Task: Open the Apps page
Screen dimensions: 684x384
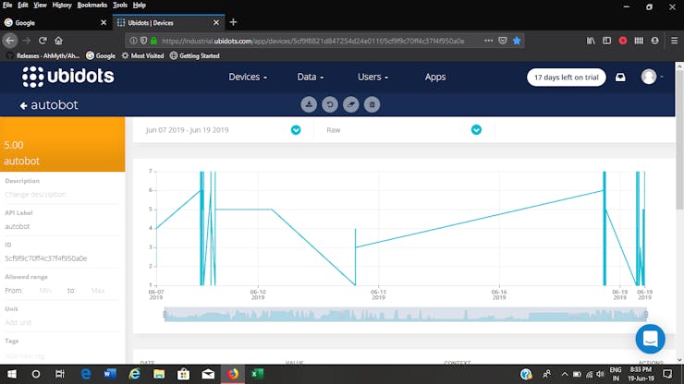Action: [x=435, y=78]
